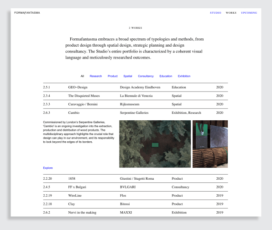Select the All filter
Screen dimensions: 272x230
click(82, 76)
